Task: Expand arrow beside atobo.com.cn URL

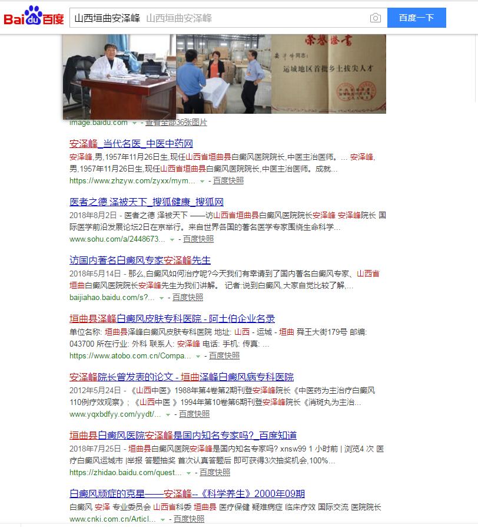Action: point(198,356)
